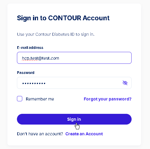Click the E-mail address field label
The image size is (150, 149).
coord(30,48)
